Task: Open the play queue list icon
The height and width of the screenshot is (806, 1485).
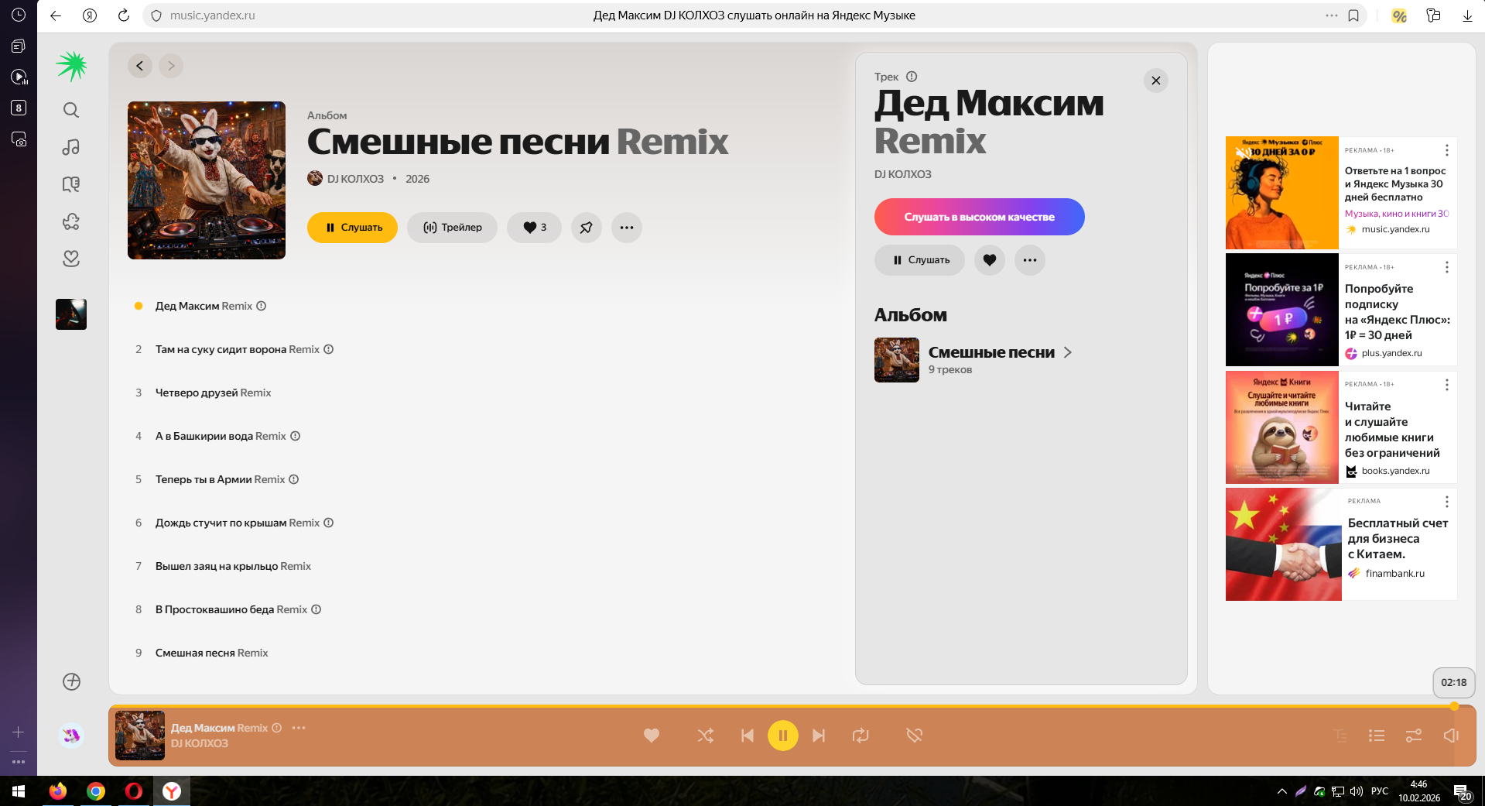Action: point(1376,736)
